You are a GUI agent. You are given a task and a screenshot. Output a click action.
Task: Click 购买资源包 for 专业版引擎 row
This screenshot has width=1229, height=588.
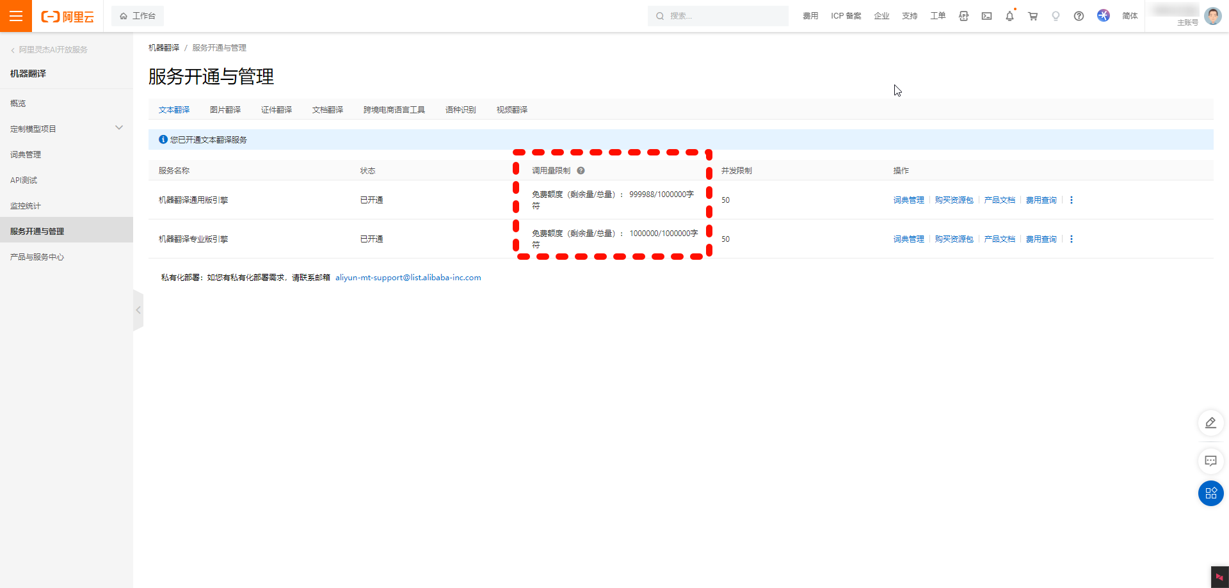(954, 239)
